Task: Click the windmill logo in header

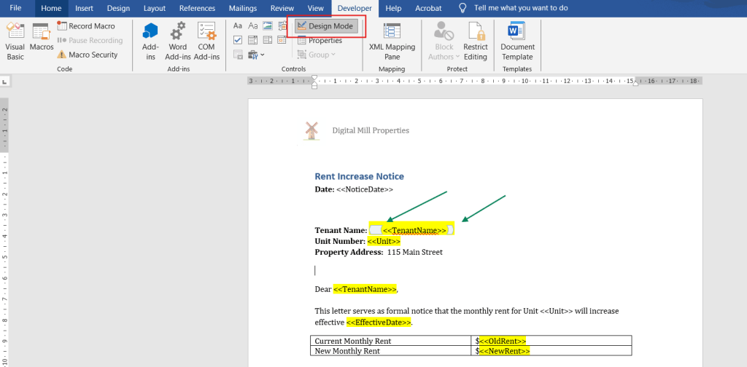Action: (311, 131)
